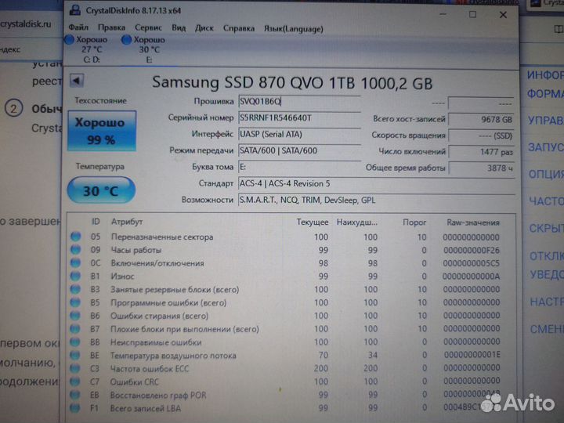Click status icon for Температура воздушного потока row
Viewport: 564px width, 423px height.
point(75,355)
